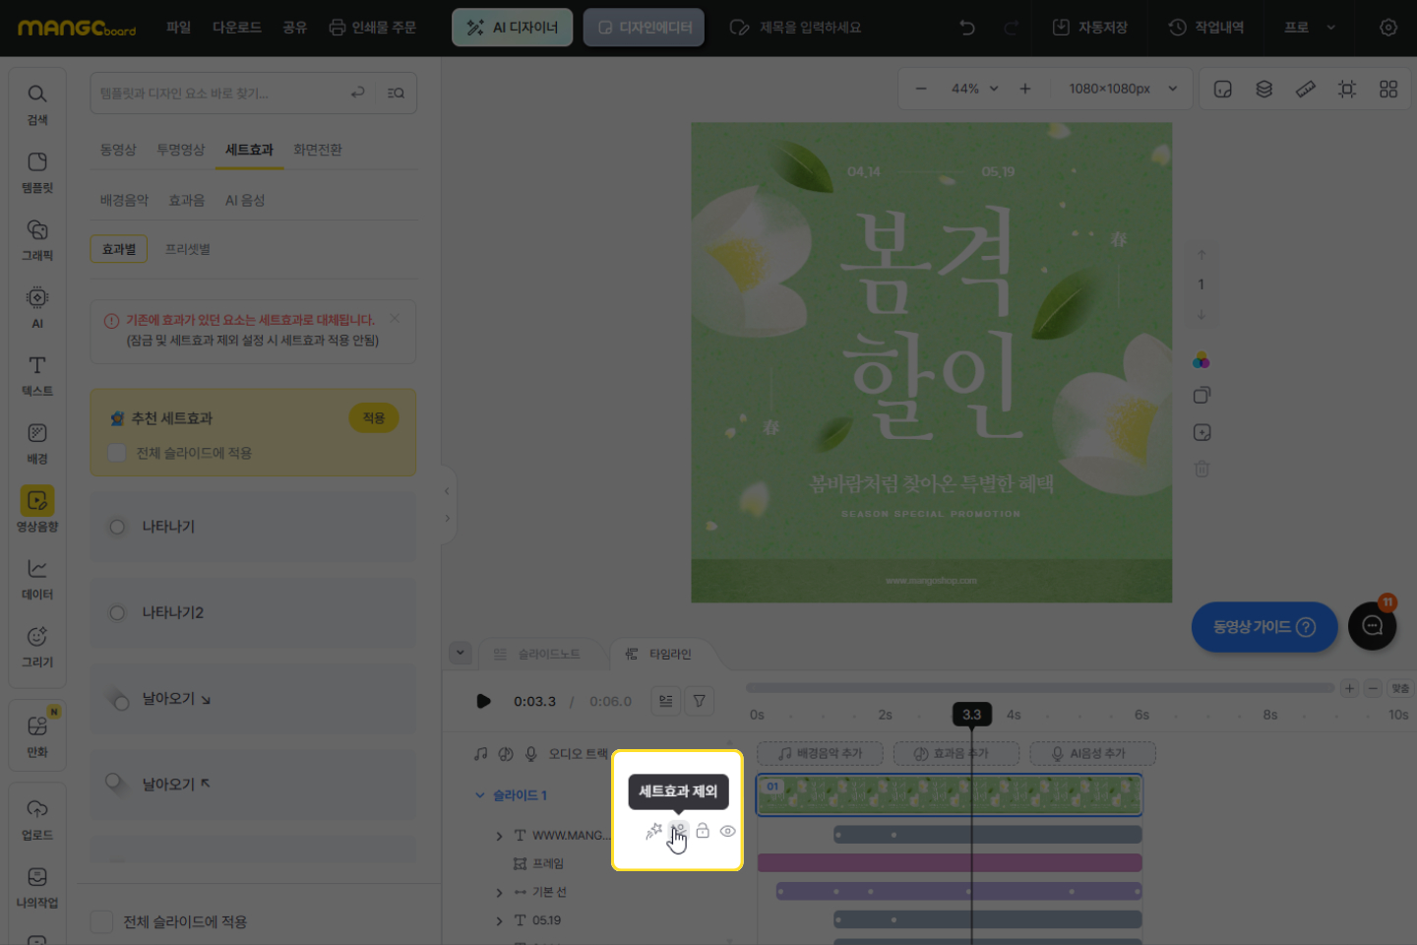Toggle eye visibility on slide 1 row
The height and width of the screenshot is (945, 1417).
[727, 831]
